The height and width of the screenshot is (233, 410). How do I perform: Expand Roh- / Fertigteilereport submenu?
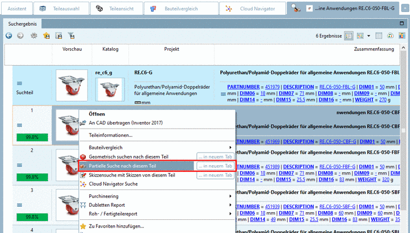[x=157, y=214]
